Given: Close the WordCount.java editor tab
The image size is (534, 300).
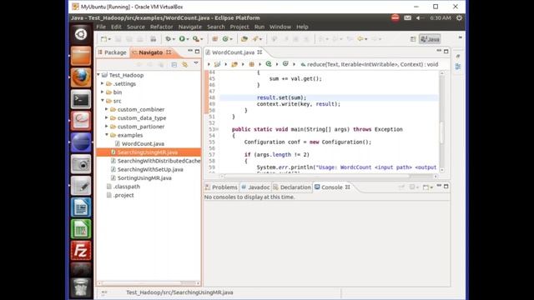Looking at the screenshot, I should 259,52.
